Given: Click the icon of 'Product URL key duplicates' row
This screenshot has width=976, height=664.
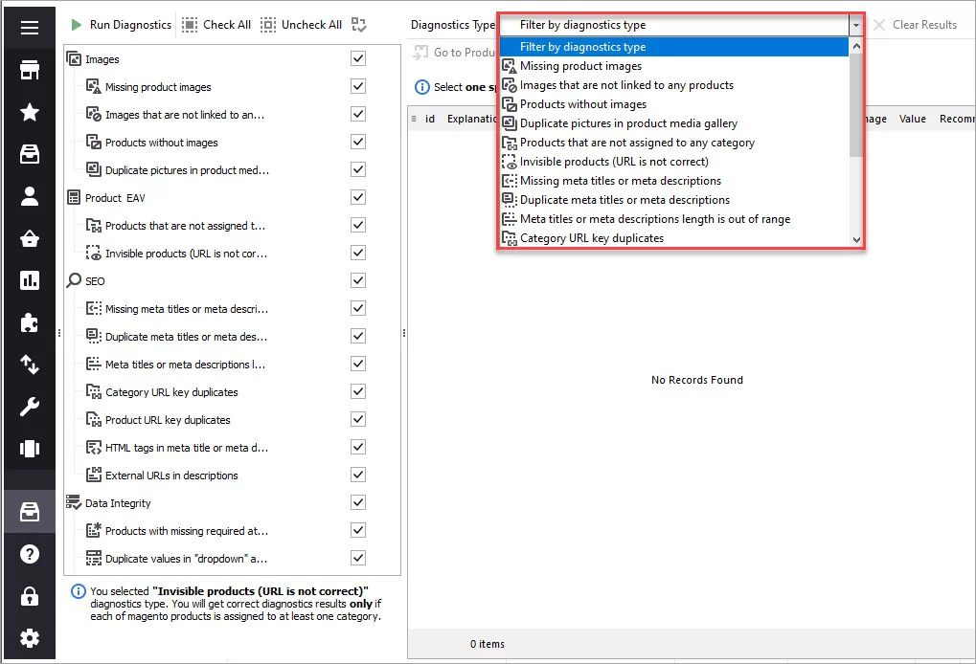Looking at the screenshot, I should point(93,420).
